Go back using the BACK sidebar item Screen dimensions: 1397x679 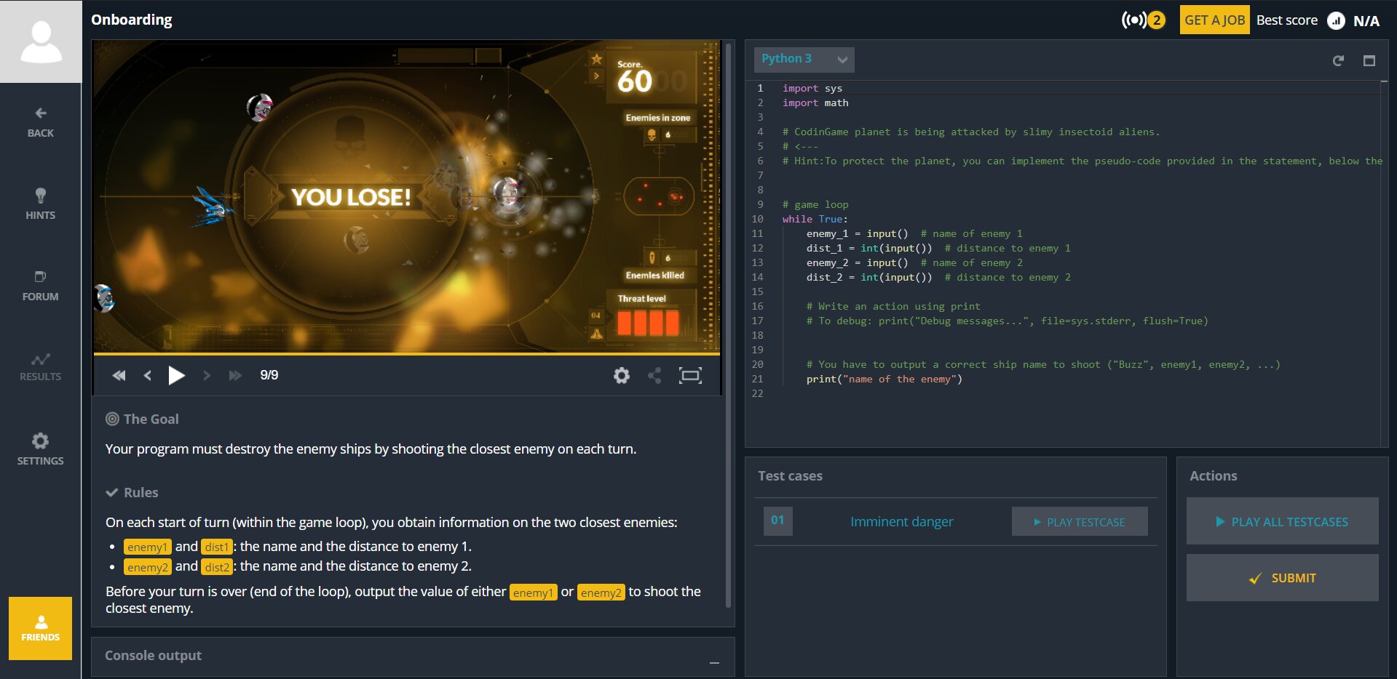click(x=41, y=123)
